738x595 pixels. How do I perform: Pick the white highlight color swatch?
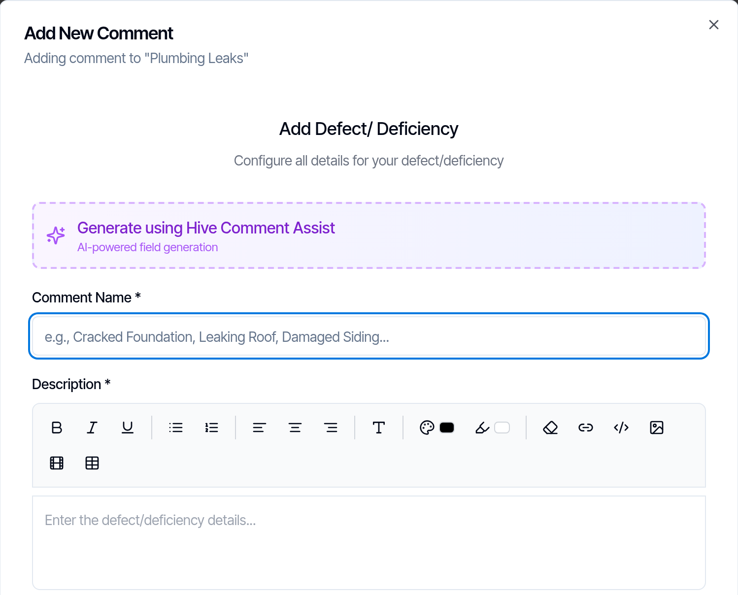(x=502, y=428)
